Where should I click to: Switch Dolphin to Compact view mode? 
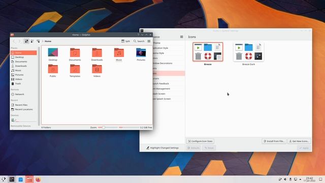click(x=32, y=41)
